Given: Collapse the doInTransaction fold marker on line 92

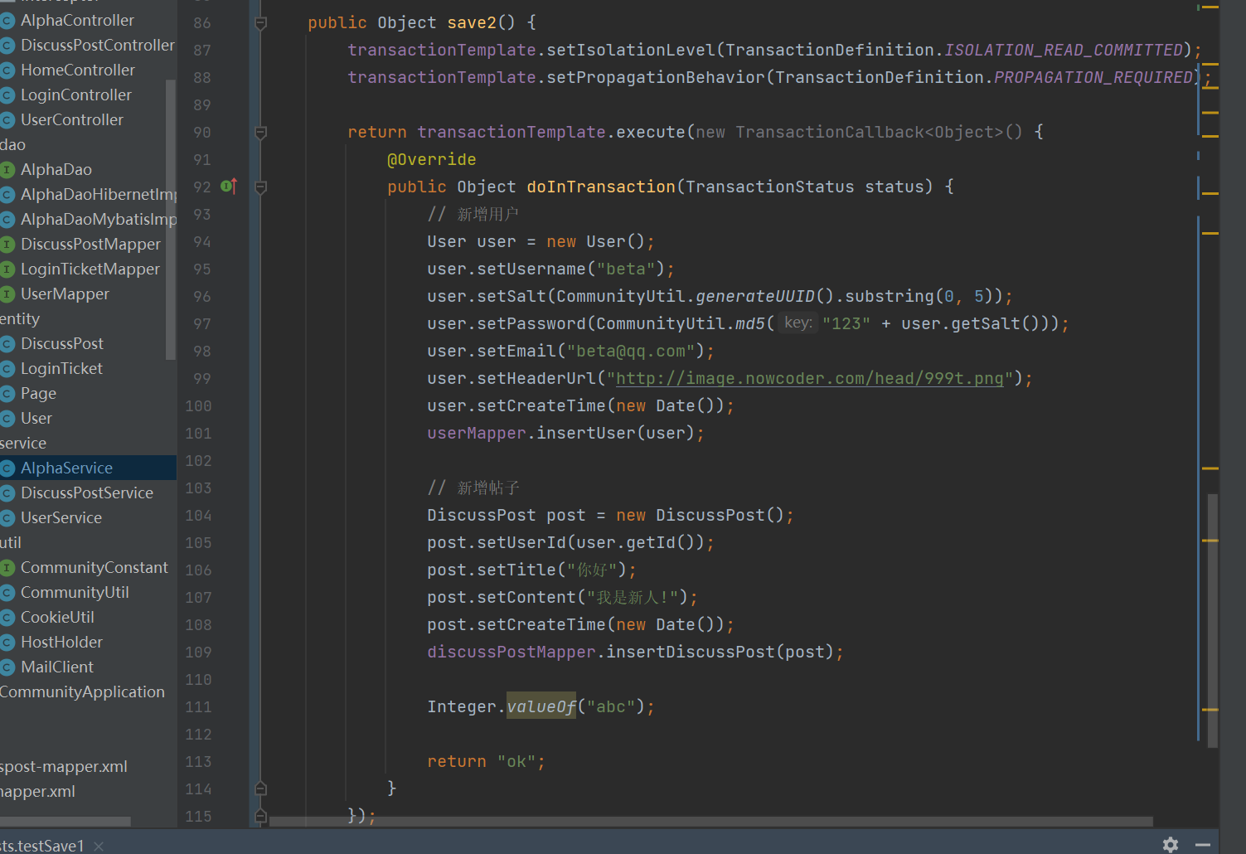Looking at the screenshot, I should (260, 187).
